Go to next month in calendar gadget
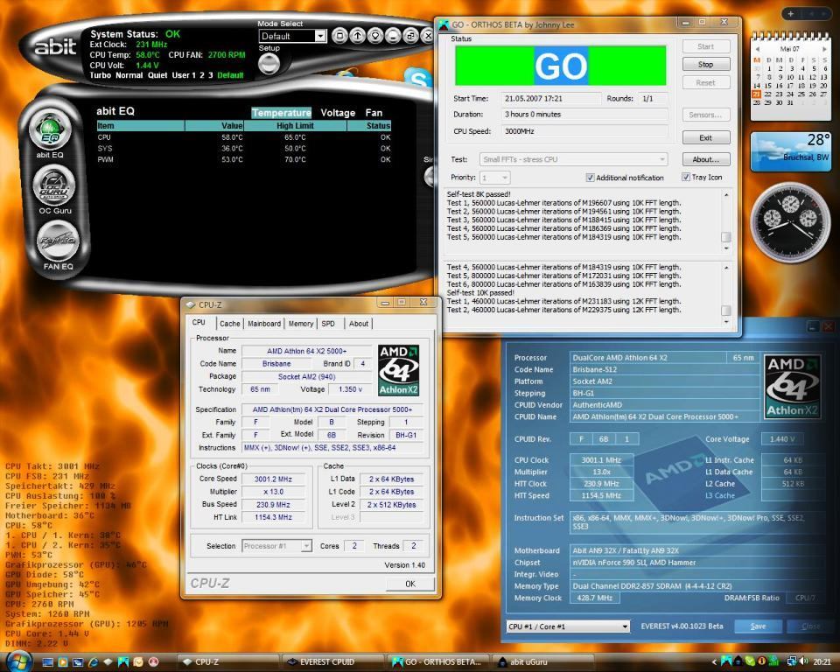 coord(824,49)
